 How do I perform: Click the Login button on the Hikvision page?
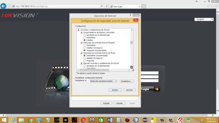pyautogui.click(x=150, y=89)
